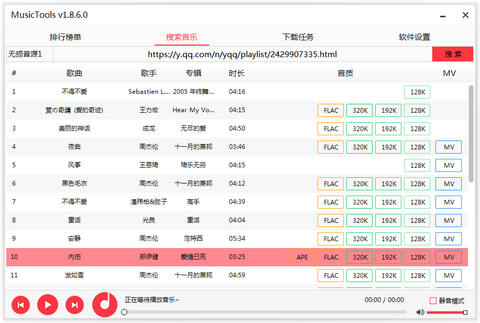Click the round music note icon
480x323 pixels.
click(x=105, y=304)
